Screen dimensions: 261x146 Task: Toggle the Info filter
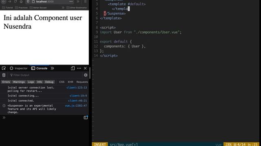40,82
